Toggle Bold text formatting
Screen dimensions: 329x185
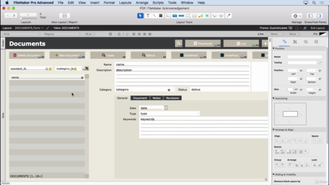pyautogui.click(x=119, y=34)
